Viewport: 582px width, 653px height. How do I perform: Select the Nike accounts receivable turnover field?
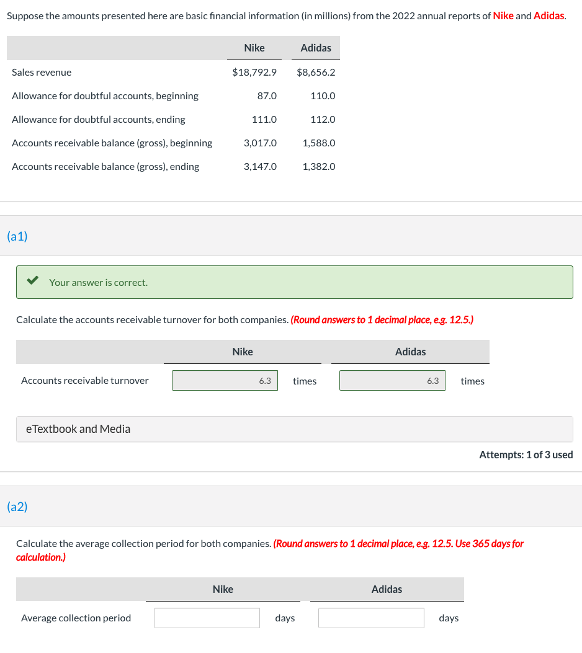(x=225, y=380)
